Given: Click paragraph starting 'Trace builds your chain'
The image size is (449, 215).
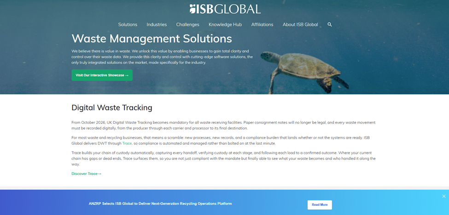Looking at the screenshot, I should coord(223,158).
